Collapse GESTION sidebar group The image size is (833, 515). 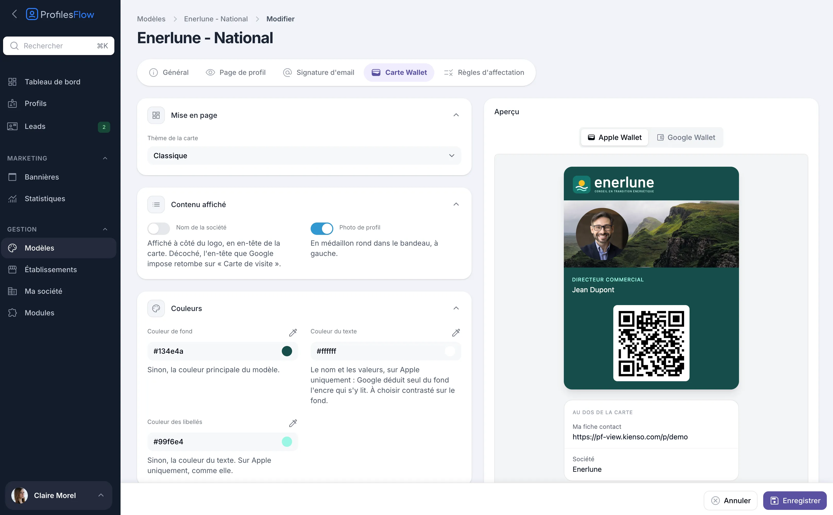[105, 229]
